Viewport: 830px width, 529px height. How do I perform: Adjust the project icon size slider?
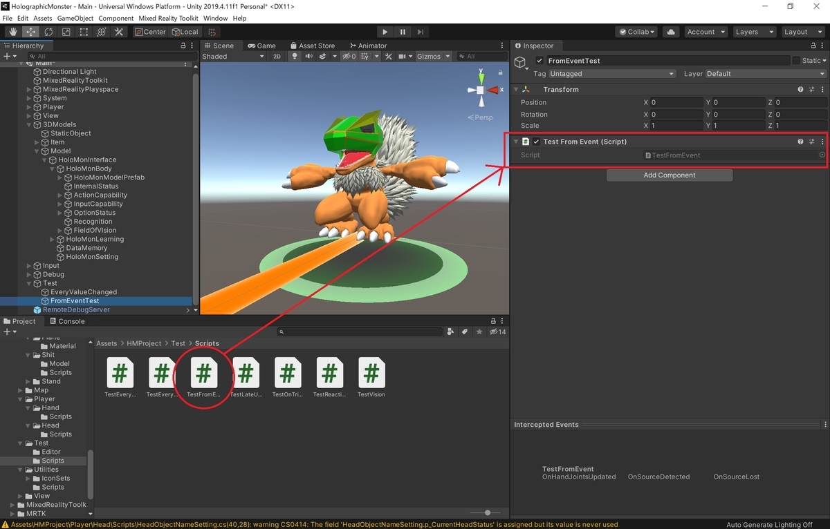[488, 512]
